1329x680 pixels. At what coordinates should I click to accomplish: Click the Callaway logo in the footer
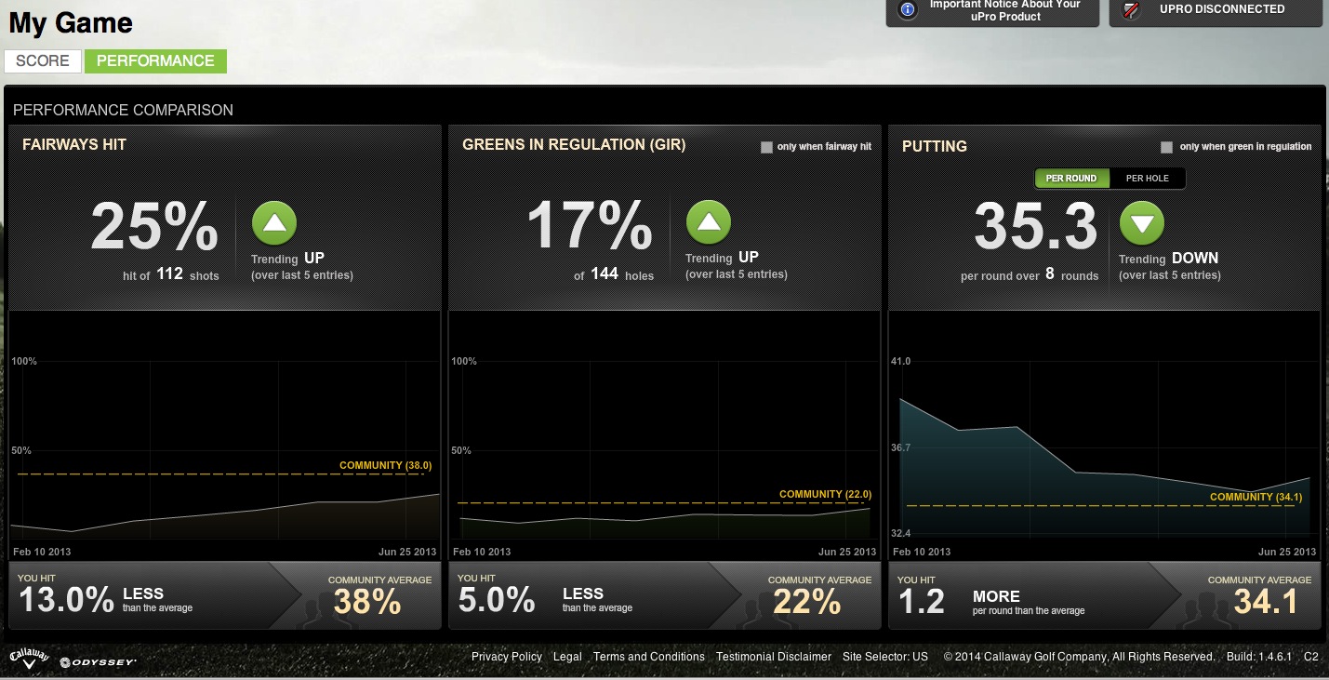click(29, 659)
